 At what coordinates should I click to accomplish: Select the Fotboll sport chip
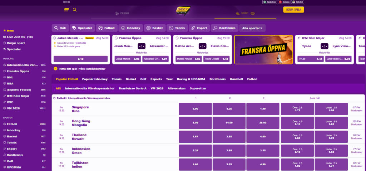tap(107, 28)
